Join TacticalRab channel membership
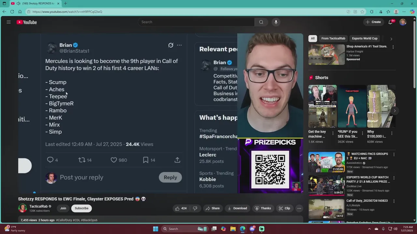 click(63, 208)
